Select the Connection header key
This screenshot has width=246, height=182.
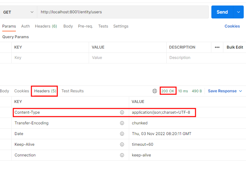25,155
